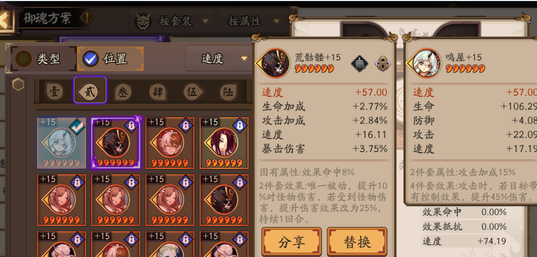Select the red-haired soul in the first row
The height and width of the screenshot is (257, 537).
(x=224, y=143)
